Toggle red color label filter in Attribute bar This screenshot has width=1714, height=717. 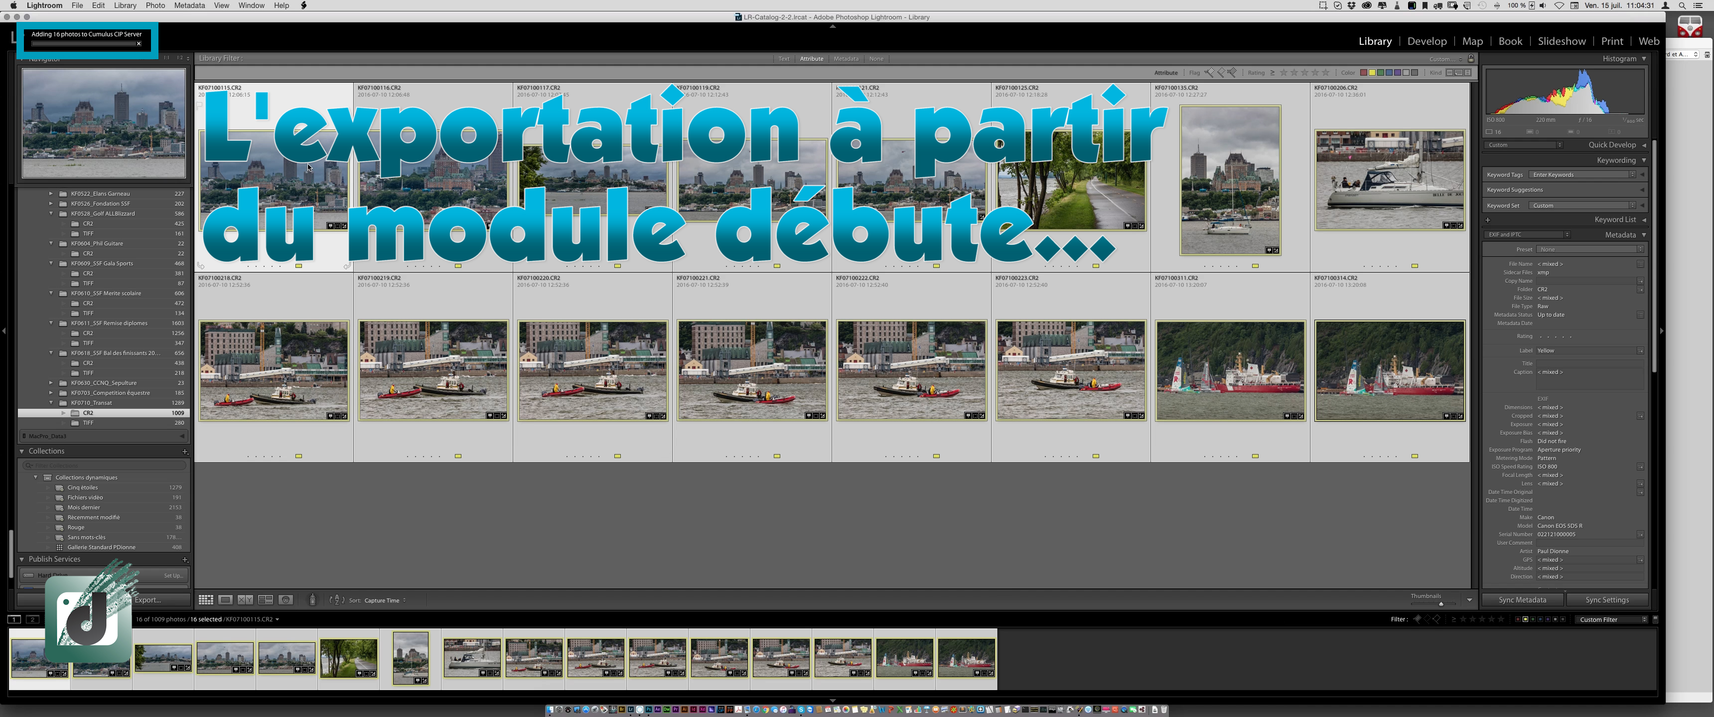[x=1363, y=73]
